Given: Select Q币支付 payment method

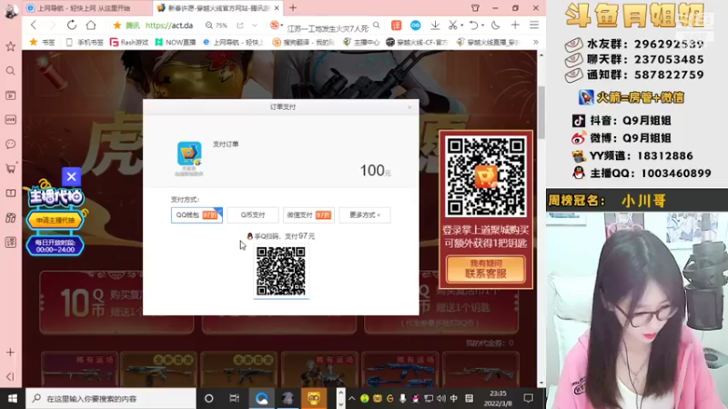Looking at the screenshot, I should point(253,215).
